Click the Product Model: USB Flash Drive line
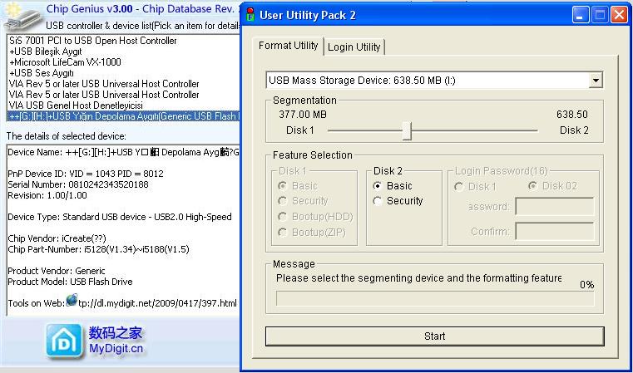Image resolution: width=633 pixels, height=373 pixels. point(70,282)
